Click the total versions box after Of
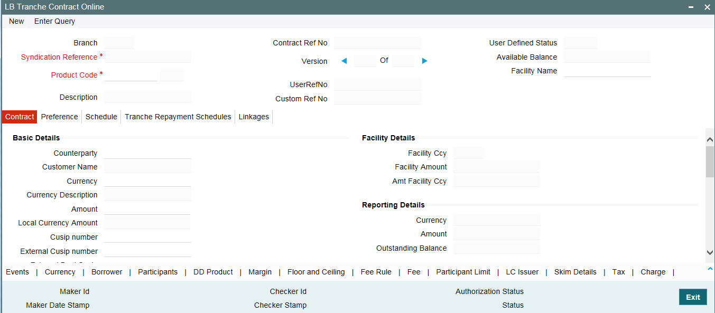 (403, 61)
